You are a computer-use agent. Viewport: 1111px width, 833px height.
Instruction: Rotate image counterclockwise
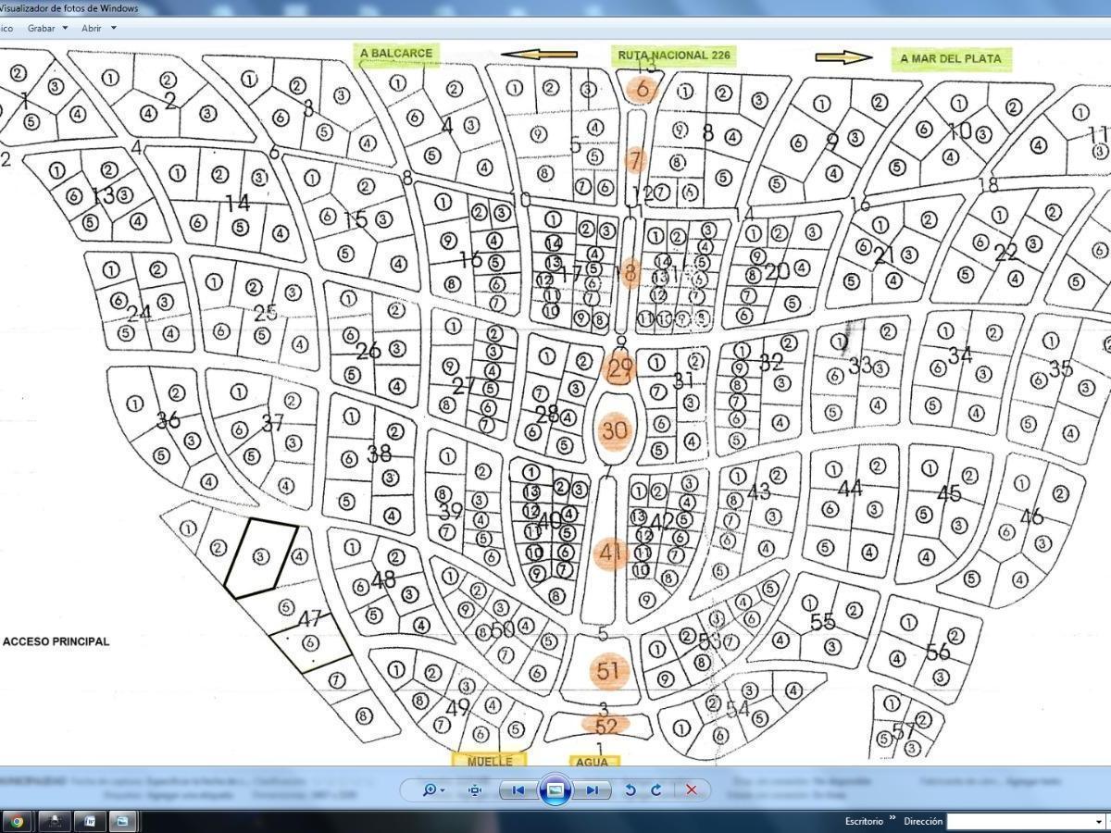click(630, 789)
